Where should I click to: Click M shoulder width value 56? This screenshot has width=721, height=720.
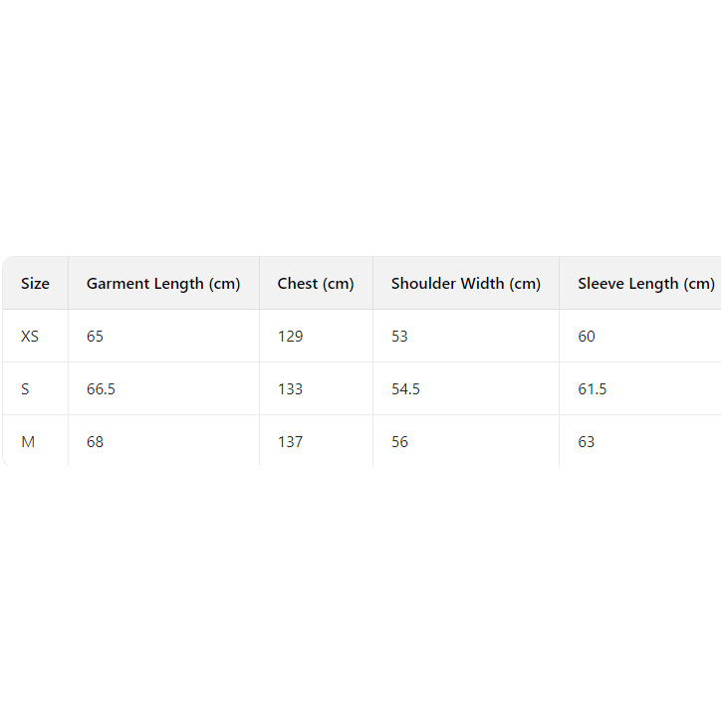[x=399, y=442]
